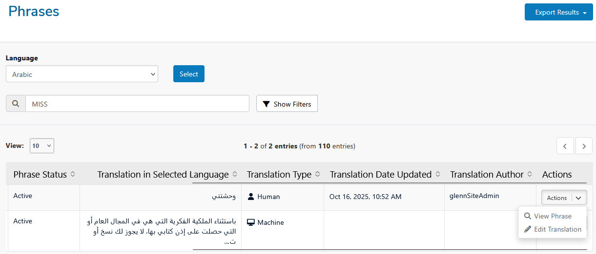Toggle the Actions caret in first row
The height and width of the screenshot is (254, 596).
pyautogui.click(x=578, y=198)
